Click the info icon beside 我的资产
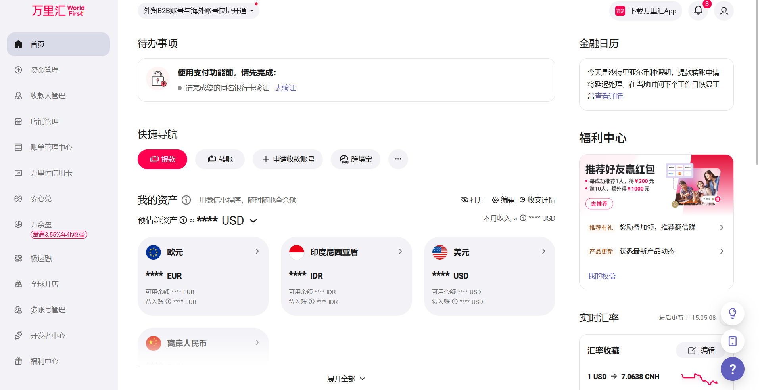 pyautogui.click(x=186, y=200)
